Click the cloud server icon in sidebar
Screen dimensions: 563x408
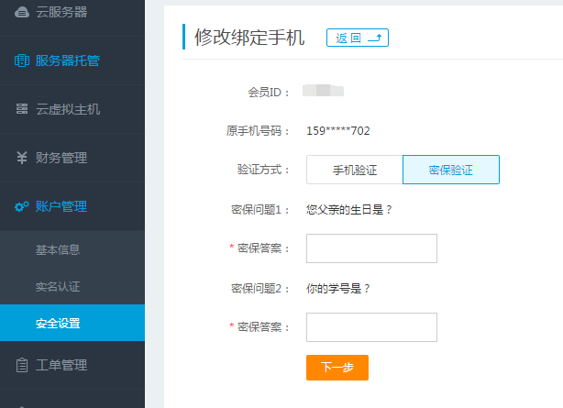21,12
